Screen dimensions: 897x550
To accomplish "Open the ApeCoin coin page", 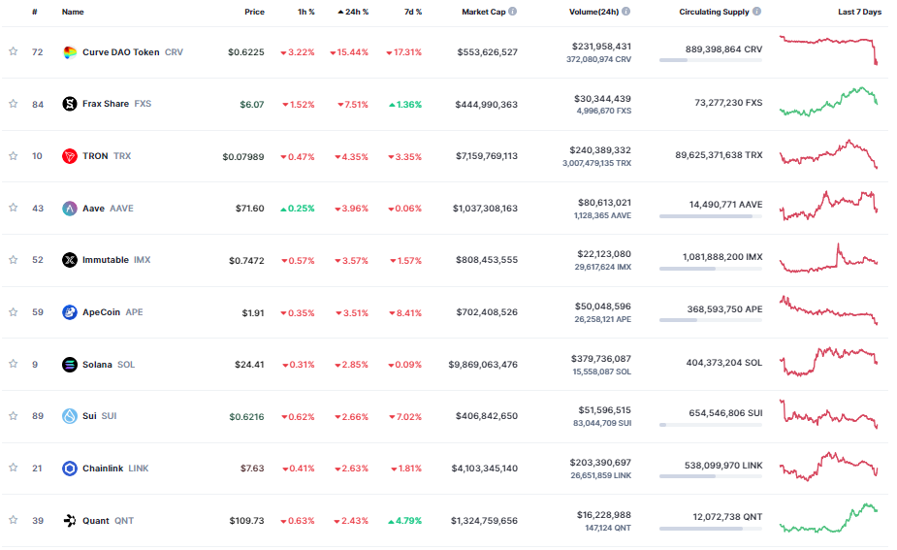I will [101, 312].
